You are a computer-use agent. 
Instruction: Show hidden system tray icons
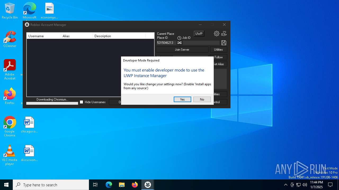(286, 185)
